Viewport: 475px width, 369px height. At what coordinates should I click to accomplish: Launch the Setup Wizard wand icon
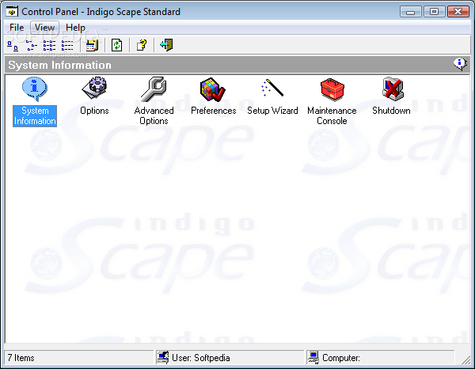[x=272, y=88]
